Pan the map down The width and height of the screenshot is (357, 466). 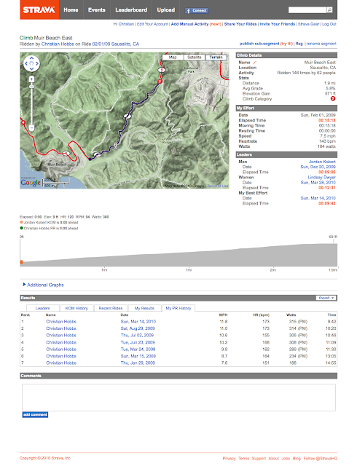31,68
